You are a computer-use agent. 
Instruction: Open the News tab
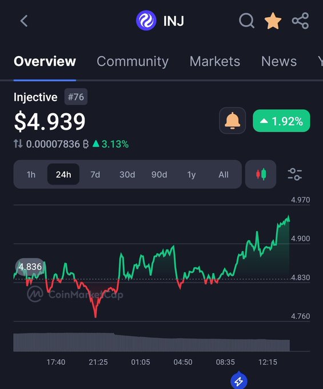(279, 61)
